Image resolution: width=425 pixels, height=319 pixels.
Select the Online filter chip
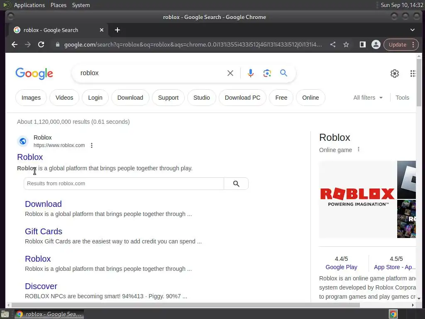tap(310, 98)
